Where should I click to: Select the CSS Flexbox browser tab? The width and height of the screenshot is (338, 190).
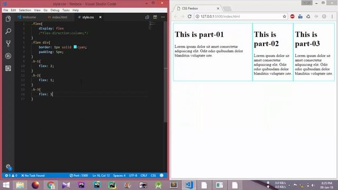(x=196, y=8)
